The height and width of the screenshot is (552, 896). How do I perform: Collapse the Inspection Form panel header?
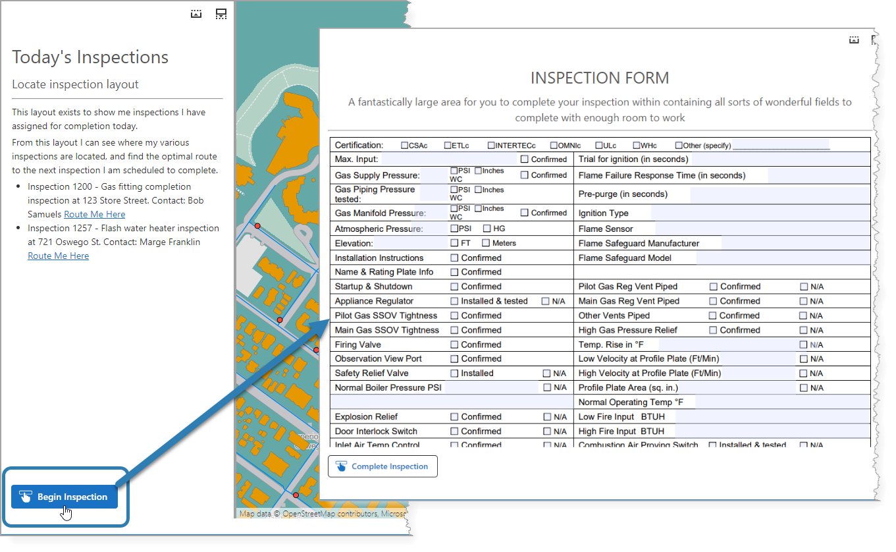(x=854, y=40)
